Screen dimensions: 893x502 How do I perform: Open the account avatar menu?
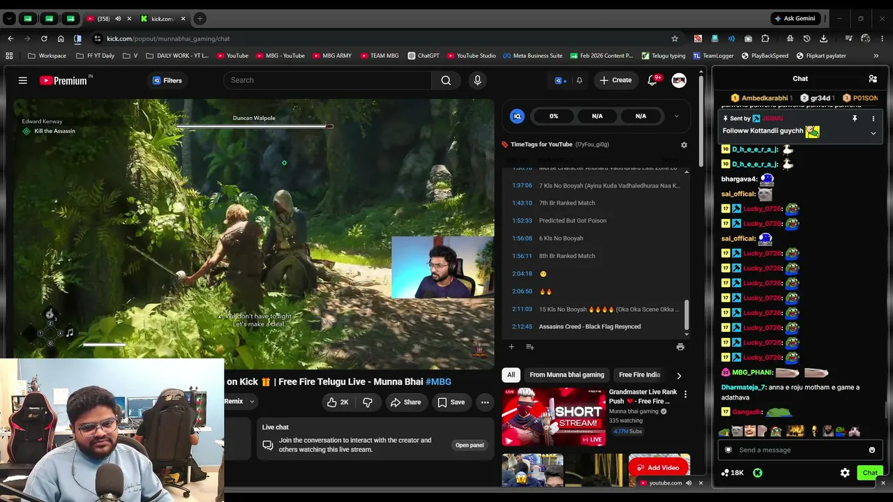click(x=679, y=80)
